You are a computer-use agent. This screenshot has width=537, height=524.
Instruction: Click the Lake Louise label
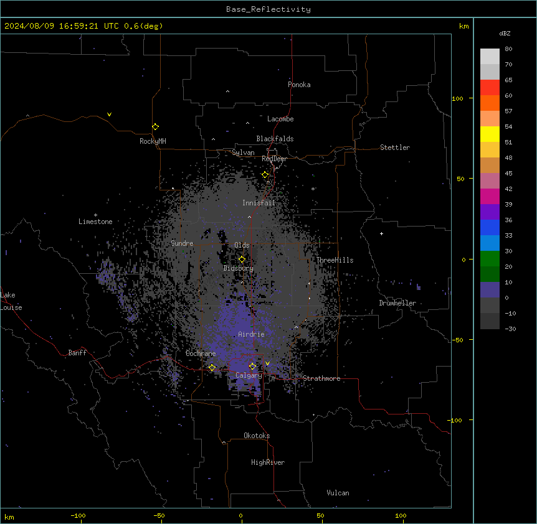click(x=11, y=301)
